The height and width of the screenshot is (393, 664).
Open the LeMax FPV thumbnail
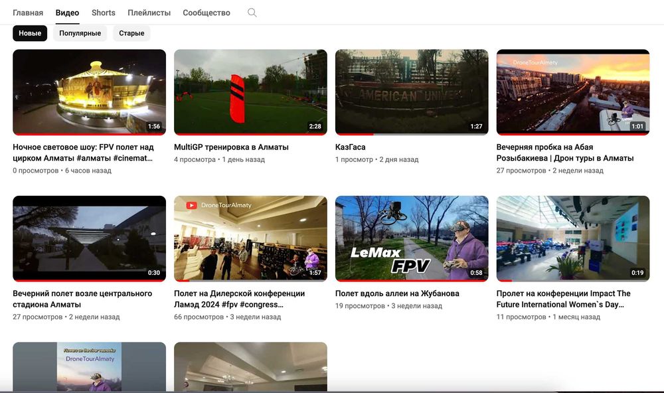[412, 238]
